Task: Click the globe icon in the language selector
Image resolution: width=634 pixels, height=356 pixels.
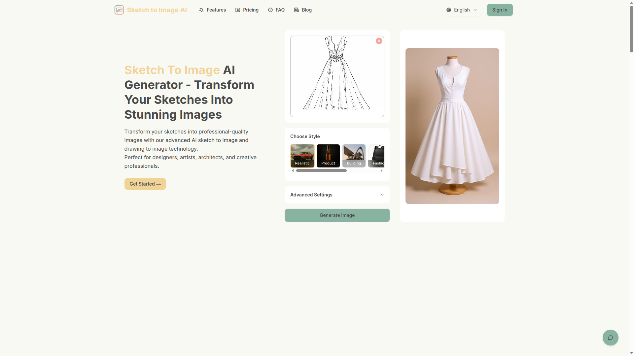Action: click(x=448, y=10)
